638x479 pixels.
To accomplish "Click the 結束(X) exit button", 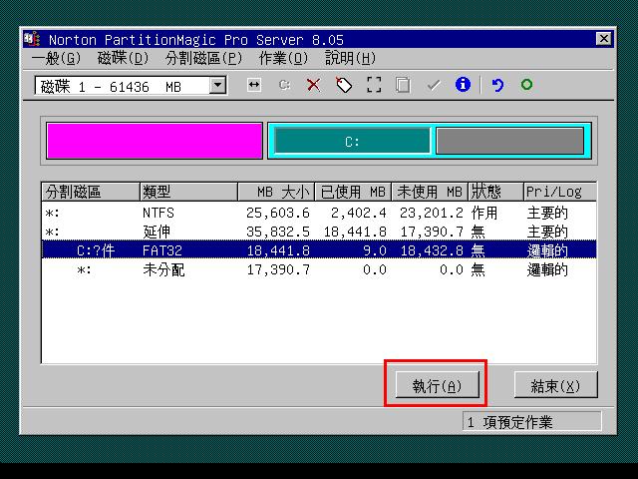I will point(556,385).
